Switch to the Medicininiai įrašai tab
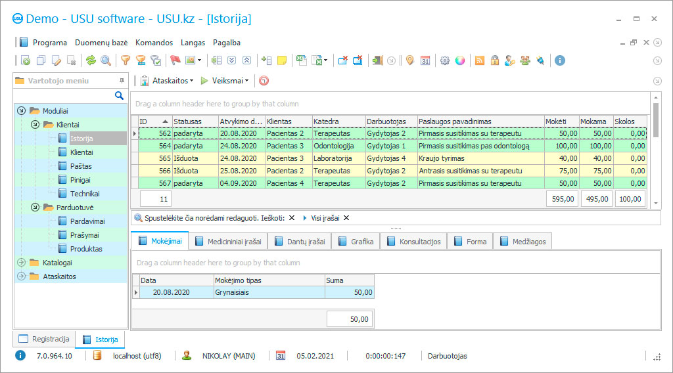This screenshot has width=673, height=373. click(234, 242)
